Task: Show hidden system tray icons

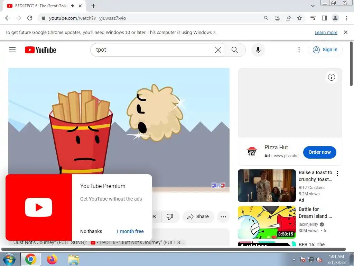Action: pos(294,259)
